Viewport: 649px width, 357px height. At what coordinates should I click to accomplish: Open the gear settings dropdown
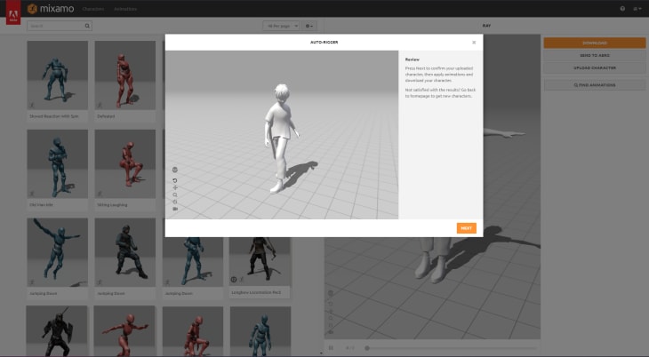click(x=309, y=26)
